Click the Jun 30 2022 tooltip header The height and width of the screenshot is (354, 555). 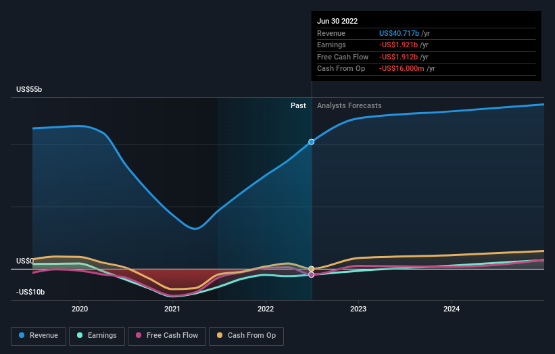tap(337, 21)
